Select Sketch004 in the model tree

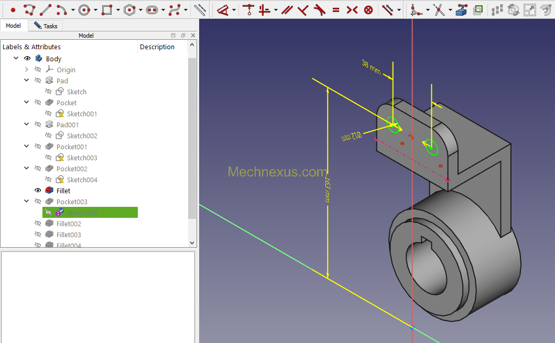[82, 180]
